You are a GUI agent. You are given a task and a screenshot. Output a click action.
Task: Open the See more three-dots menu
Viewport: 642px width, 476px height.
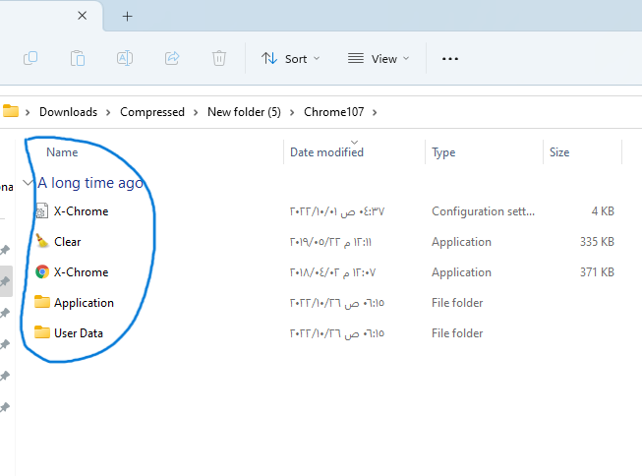point(450,59)
